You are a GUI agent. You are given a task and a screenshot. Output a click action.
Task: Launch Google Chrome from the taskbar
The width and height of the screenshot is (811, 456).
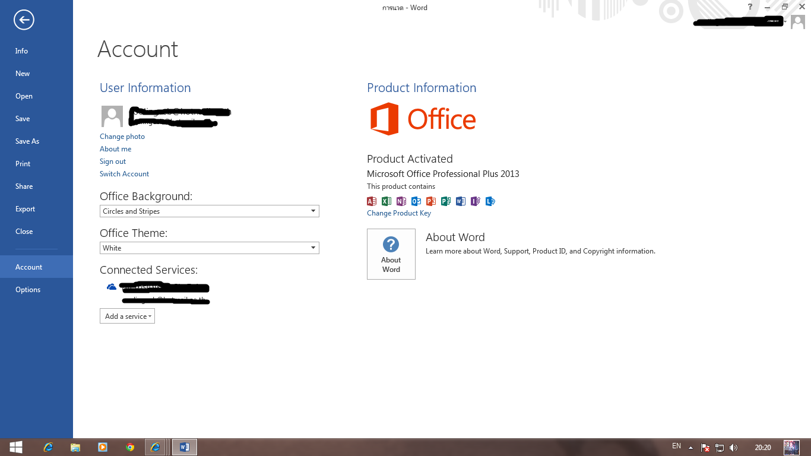[x=130, y=447]
